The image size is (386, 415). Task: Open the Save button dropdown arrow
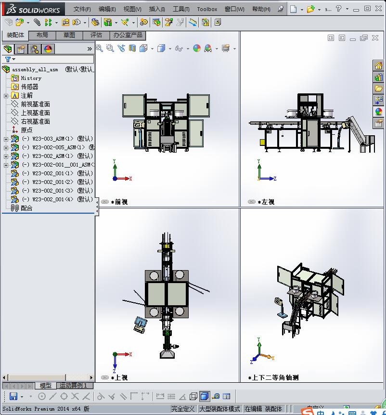pyautogui.click(x=22, y=397)
